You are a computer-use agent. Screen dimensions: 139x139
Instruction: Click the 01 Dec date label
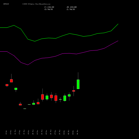[x=64, y=132]
